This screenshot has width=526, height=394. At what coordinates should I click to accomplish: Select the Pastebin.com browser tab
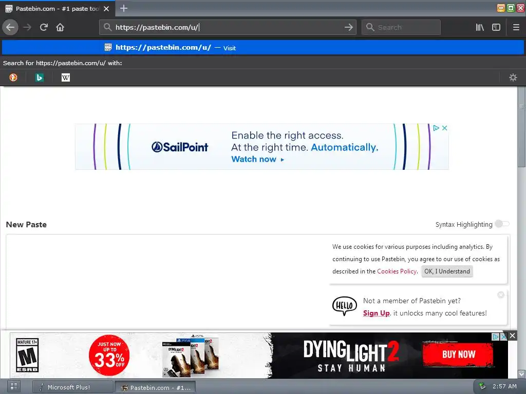coord(58,8)
